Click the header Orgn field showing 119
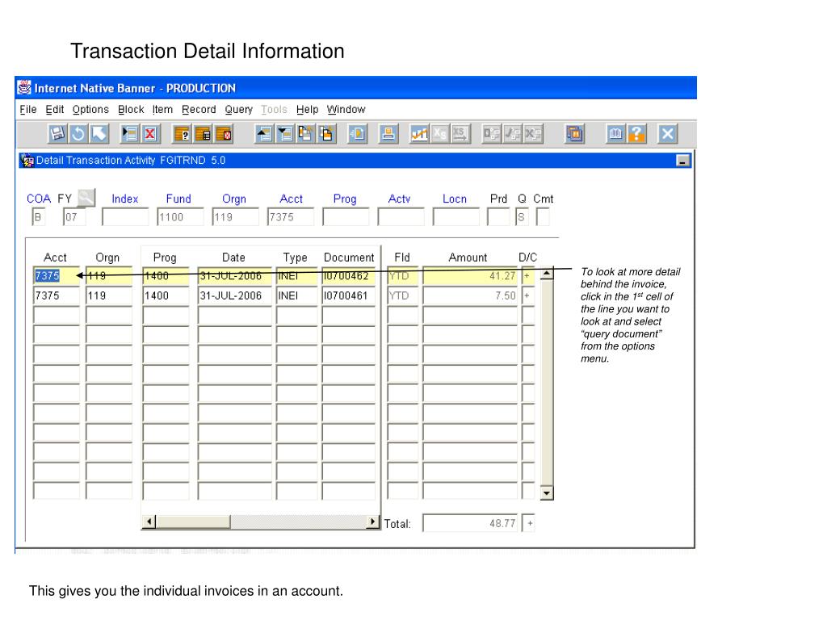This screenshot has width=827, height=620. [235, 216]
